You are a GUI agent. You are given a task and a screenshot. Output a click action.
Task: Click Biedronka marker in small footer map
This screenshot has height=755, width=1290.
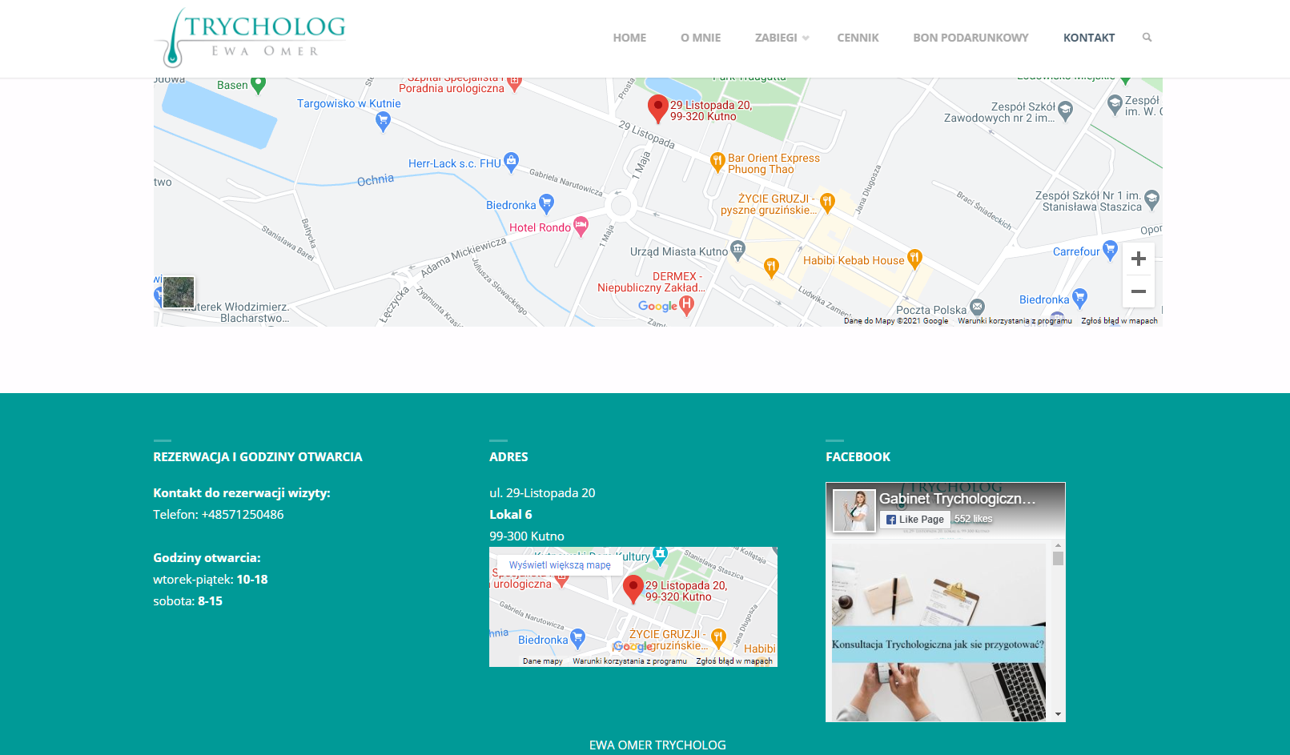(x=577, y=639)
